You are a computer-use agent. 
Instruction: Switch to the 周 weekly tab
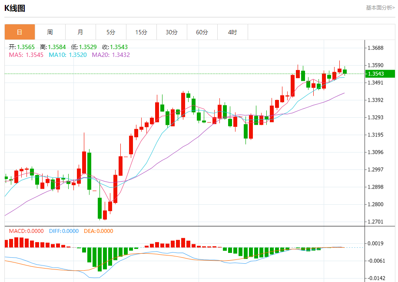point(50,32)
